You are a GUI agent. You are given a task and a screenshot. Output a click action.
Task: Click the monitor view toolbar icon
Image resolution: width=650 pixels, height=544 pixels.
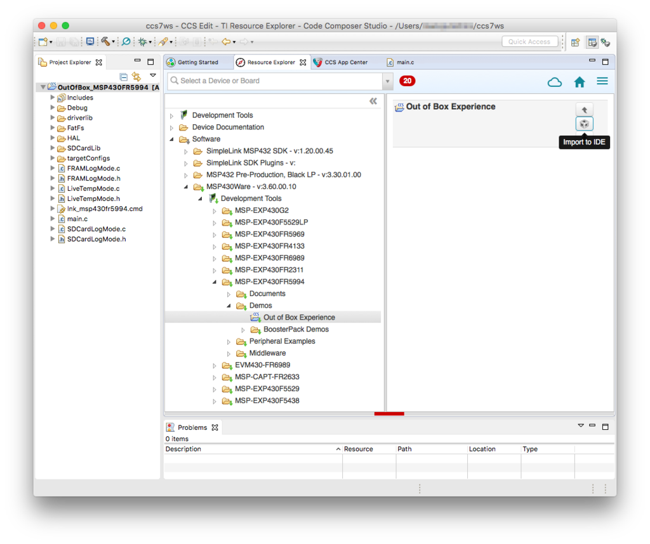click(x=90, y=41)
